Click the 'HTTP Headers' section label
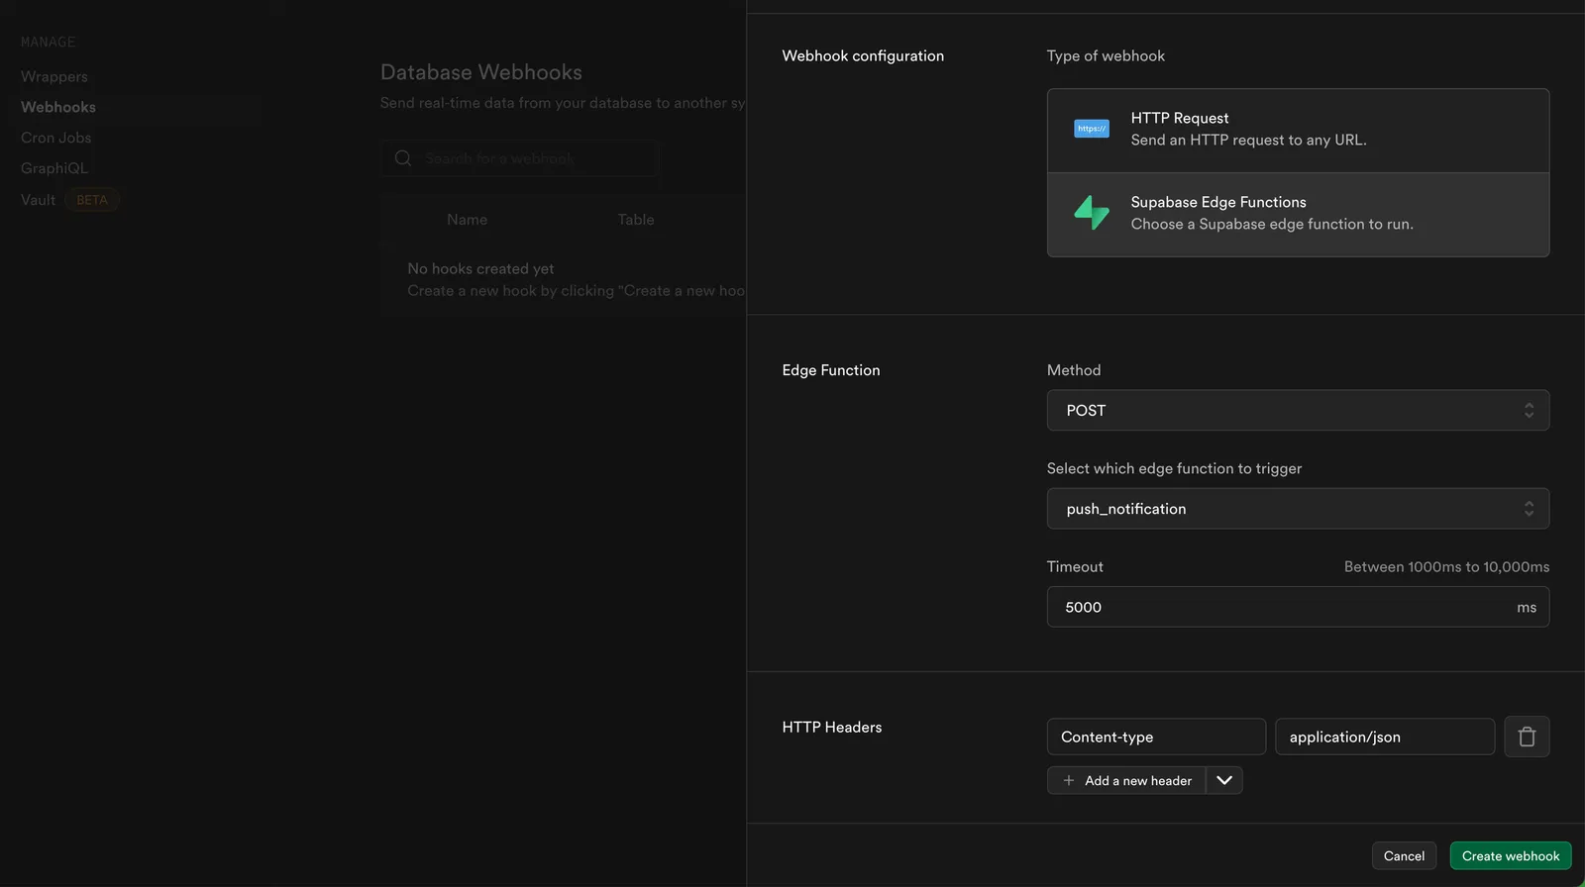 832,727
